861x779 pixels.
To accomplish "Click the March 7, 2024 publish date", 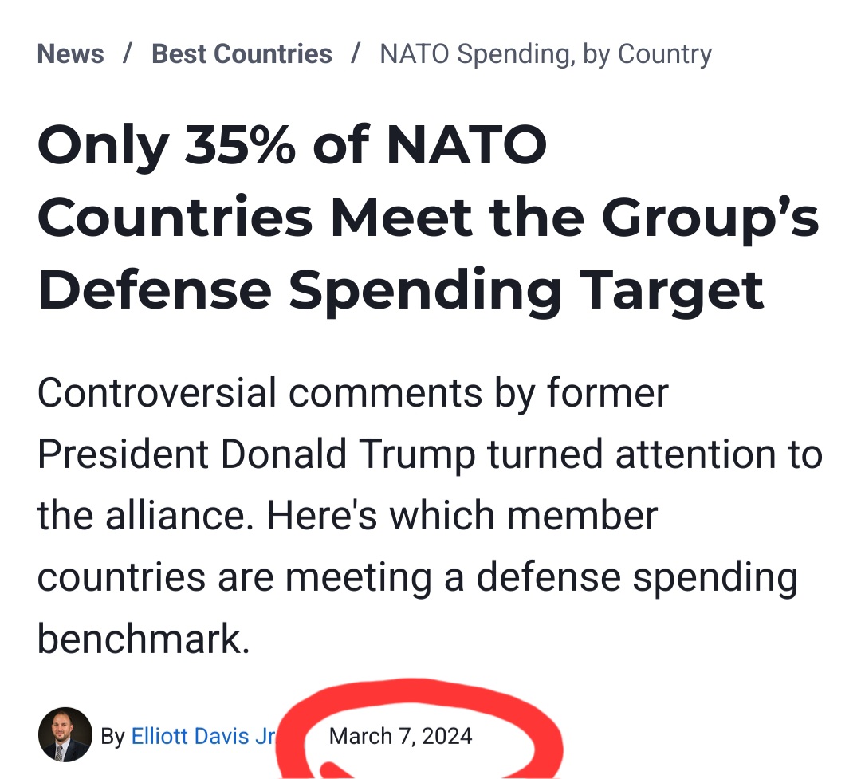I will [400, 736].
